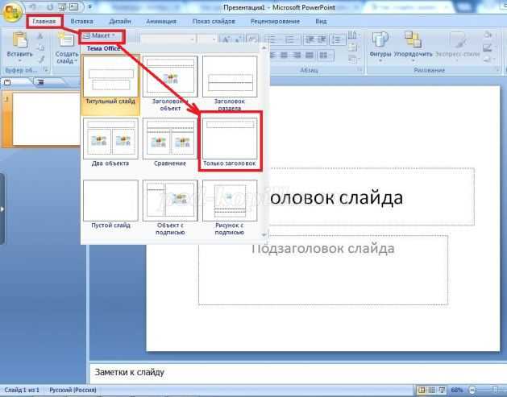Click the 68% zoom level button
The width and height of the screenshot is (507, 397).
(x=457, y=391)
